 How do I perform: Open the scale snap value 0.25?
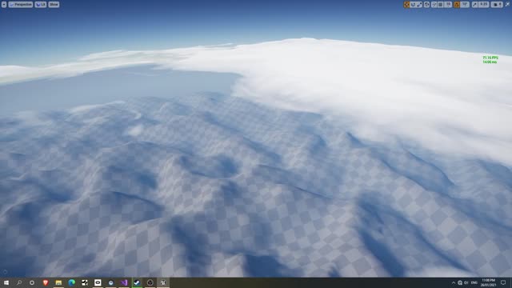483,5
